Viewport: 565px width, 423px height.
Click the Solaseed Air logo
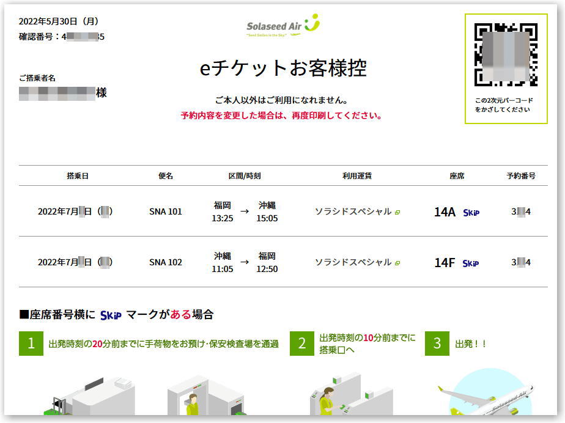click(283, 25)
